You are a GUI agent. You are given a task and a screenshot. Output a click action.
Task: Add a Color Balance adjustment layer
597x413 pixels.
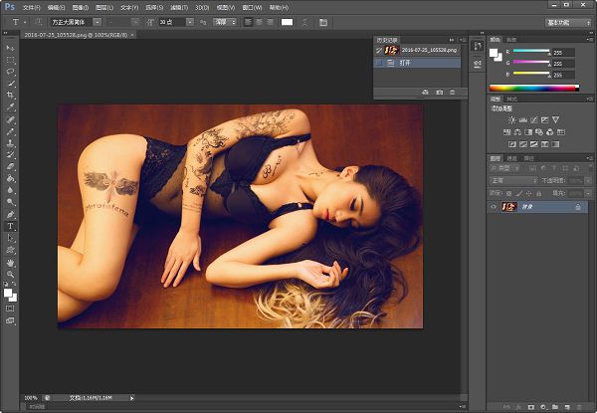pyautogui.click(x=517, y=132)
